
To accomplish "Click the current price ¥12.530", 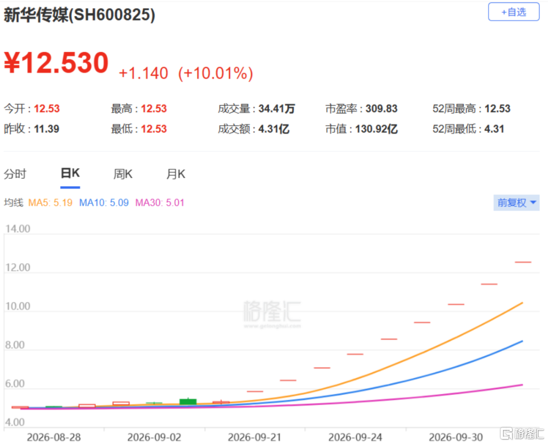I will (x=56, y=63).
